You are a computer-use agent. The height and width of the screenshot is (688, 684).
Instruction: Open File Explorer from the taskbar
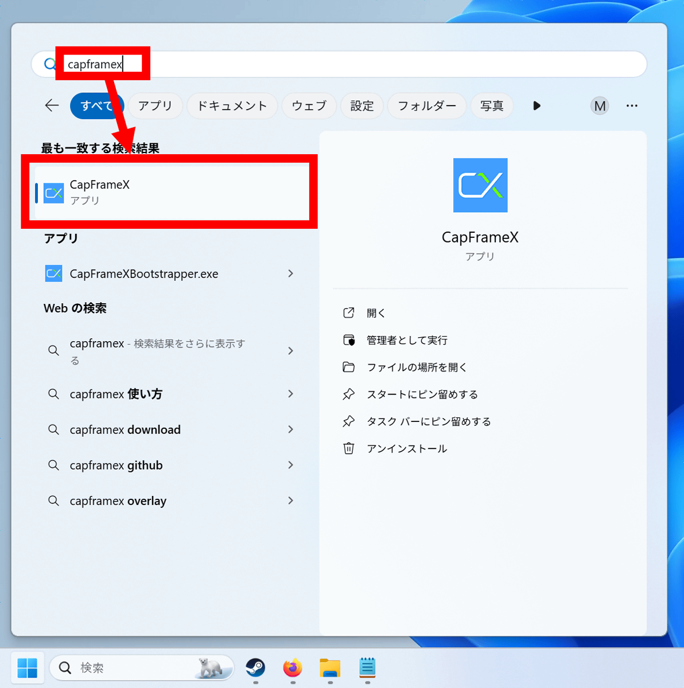[x=330, y=667]
